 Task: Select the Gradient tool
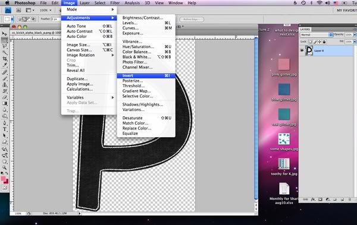pos(5,104)
